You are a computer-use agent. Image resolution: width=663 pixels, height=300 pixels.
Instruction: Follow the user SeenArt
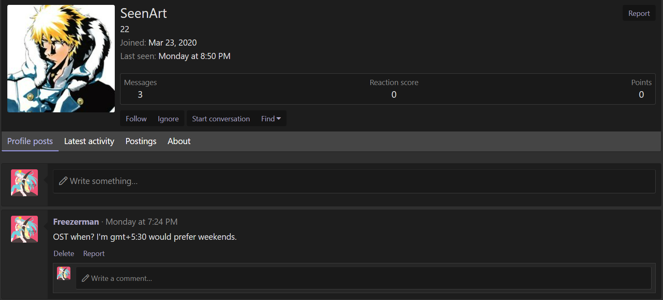136,118
